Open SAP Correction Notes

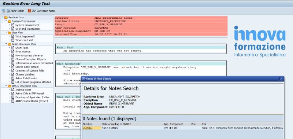42,11
